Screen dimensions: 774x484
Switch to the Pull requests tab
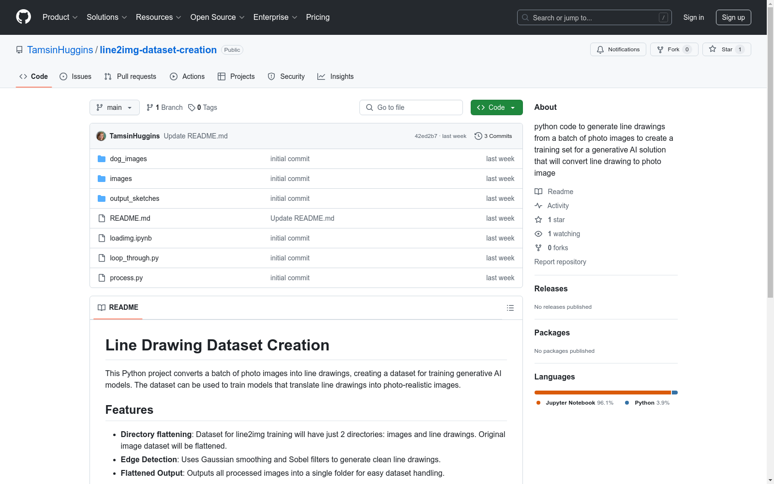(130, 76)
